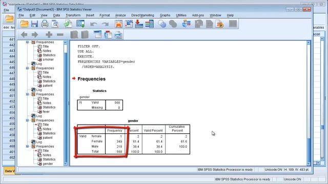Click the gray overlapping circles toolbar icon

173,24
